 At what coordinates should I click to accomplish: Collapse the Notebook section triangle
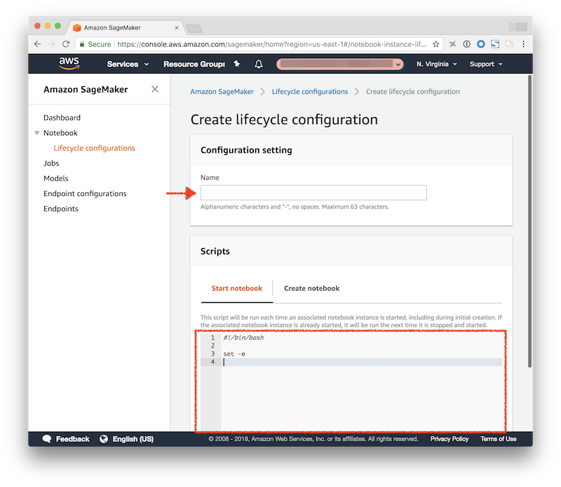tap(37, 133)
